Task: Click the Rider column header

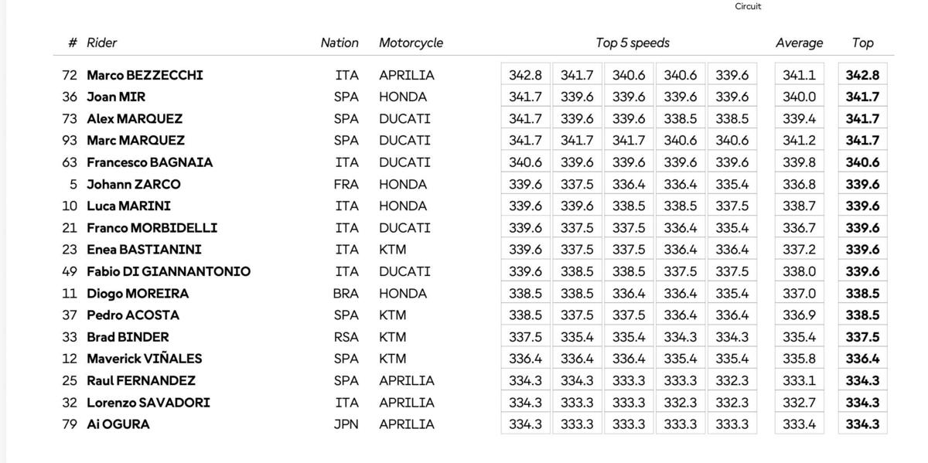Action: 101,43
